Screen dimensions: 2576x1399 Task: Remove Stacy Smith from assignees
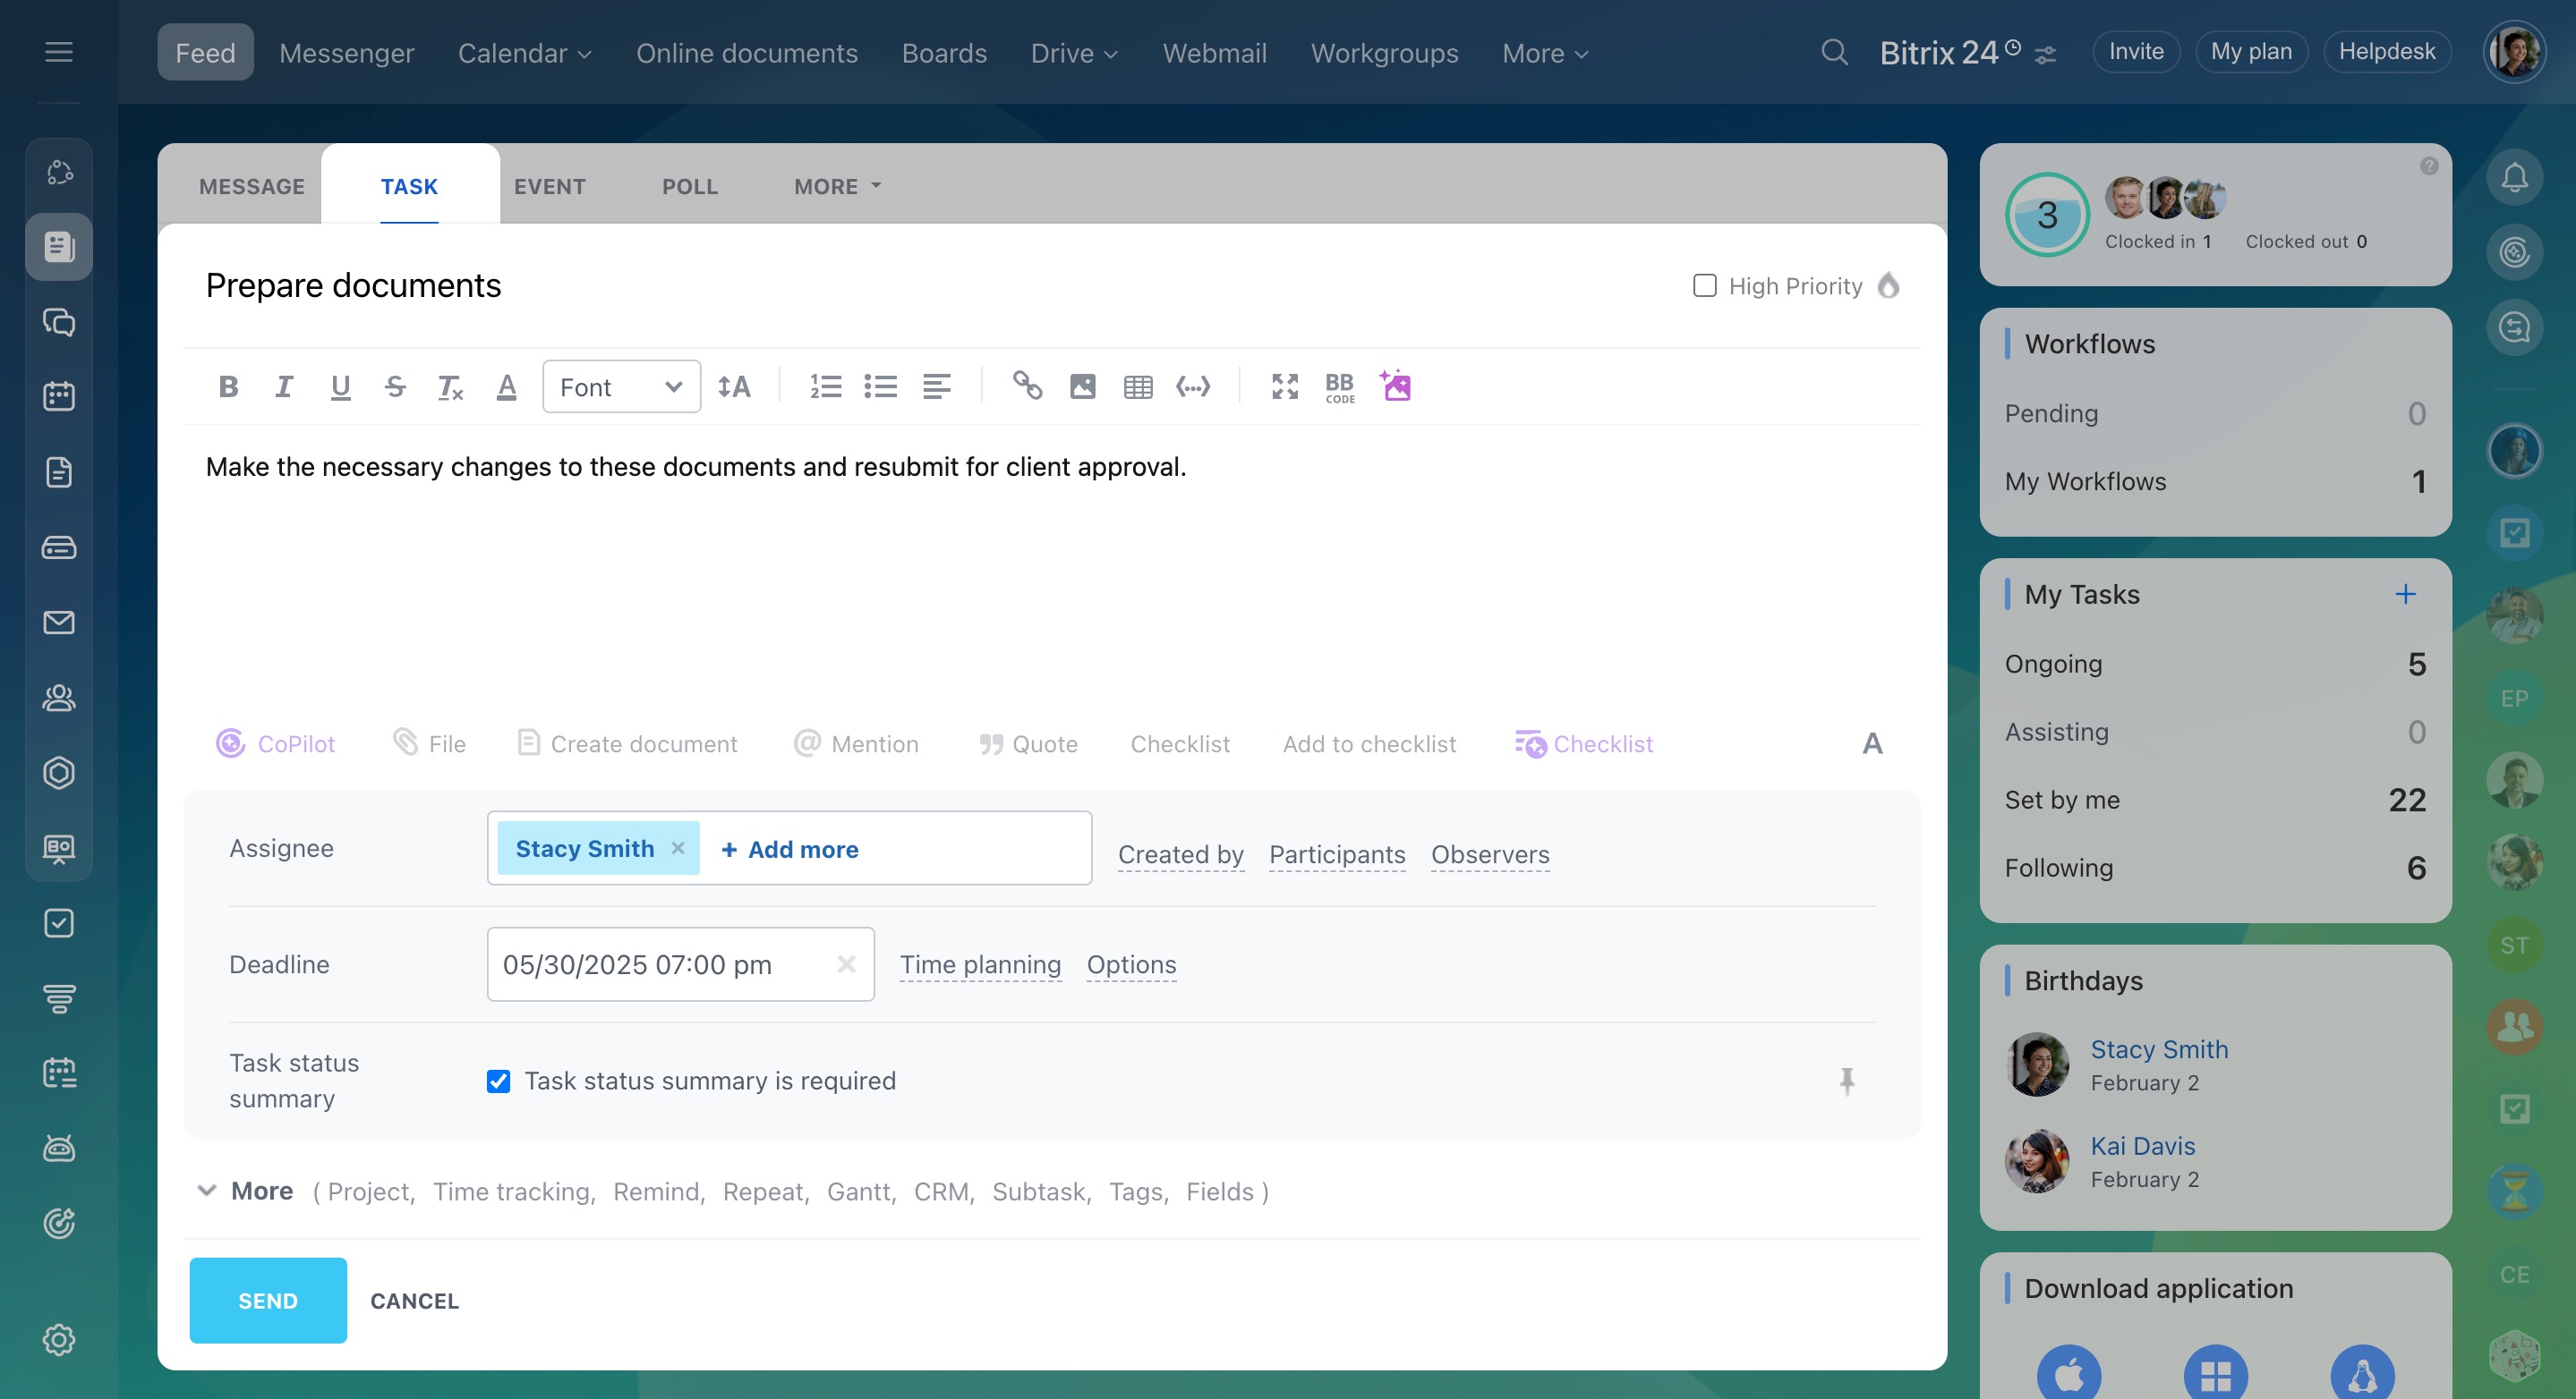(678, 847)
